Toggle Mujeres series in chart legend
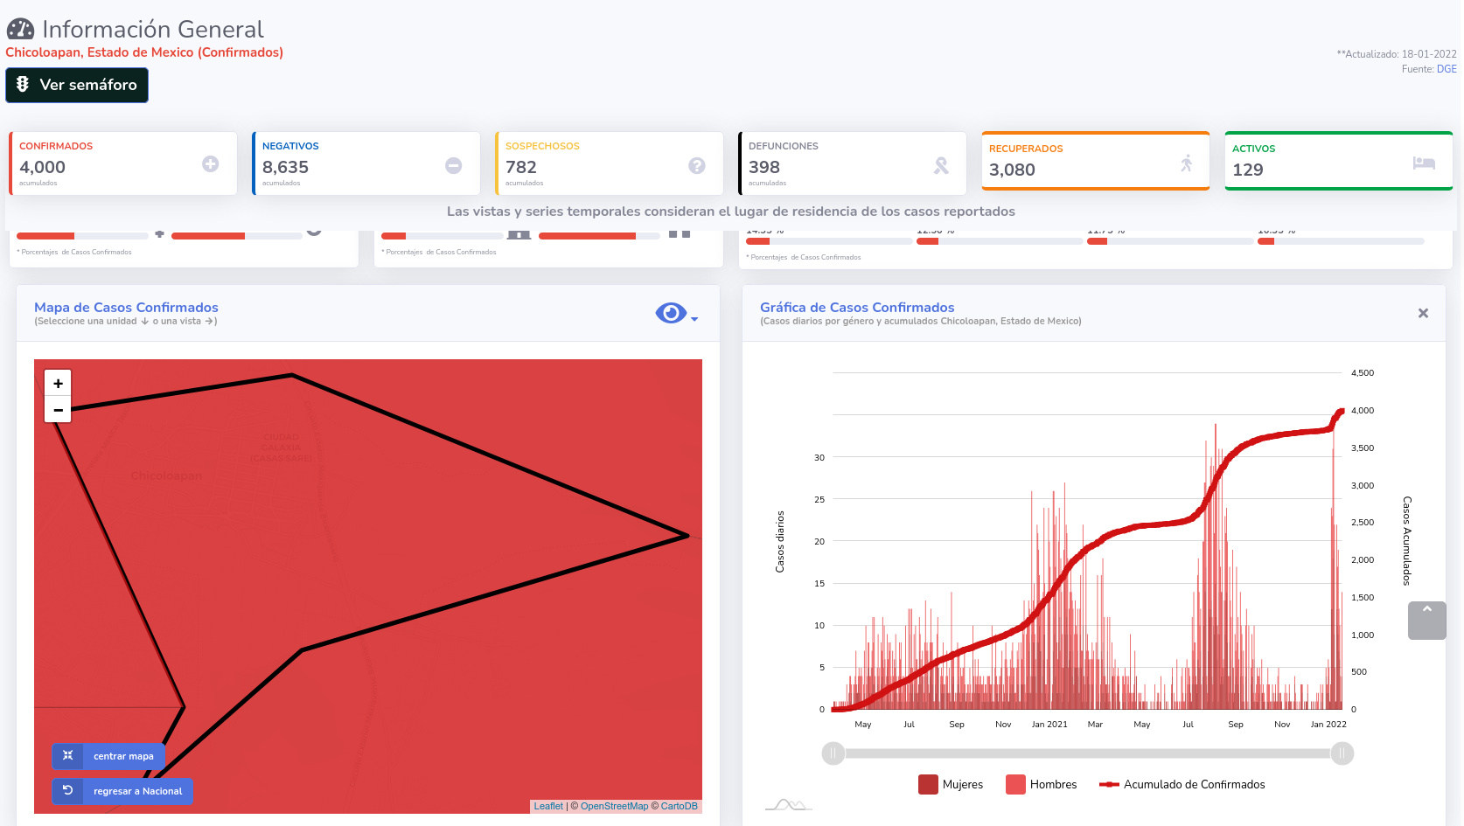This screenshot has width=1464, height=826. click(x=951, y=784)
